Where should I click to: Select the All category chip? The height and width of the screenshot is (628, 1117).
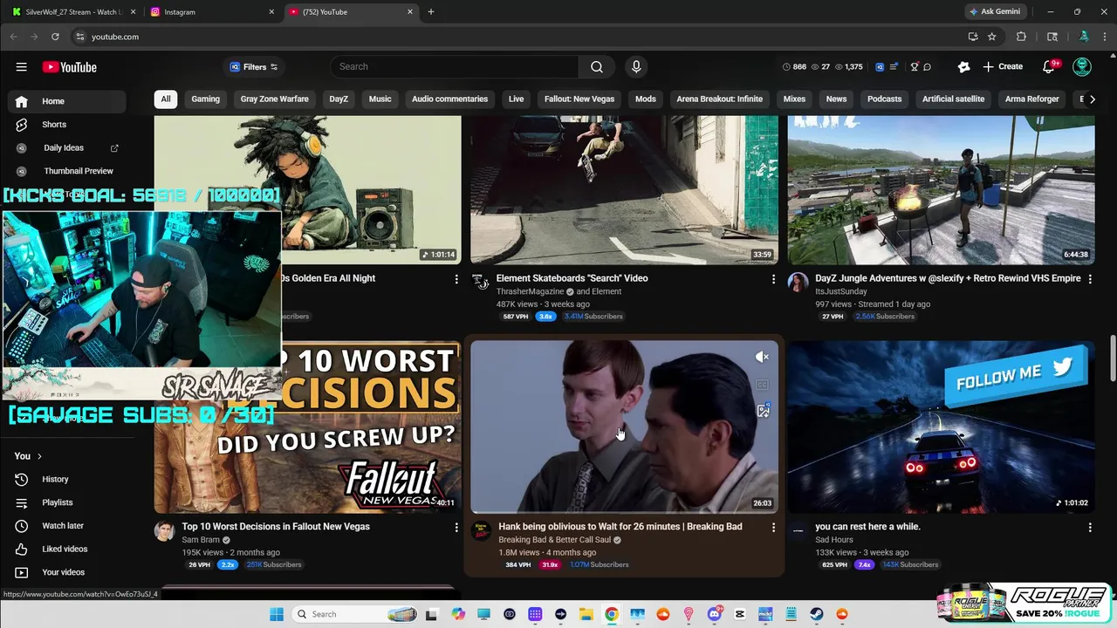(x=166, y=99)
